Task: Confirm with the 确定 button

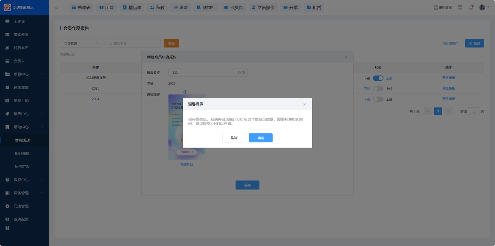Action: pos(260,138)
